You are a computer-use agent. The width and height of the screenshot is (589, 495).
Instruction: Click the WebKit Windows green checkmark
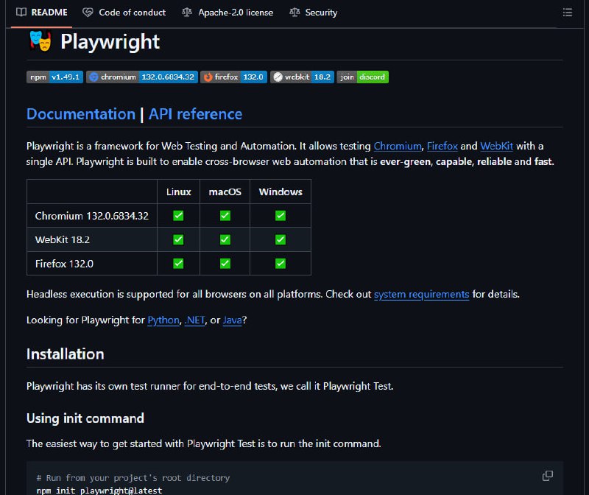[x=281, y=239]
